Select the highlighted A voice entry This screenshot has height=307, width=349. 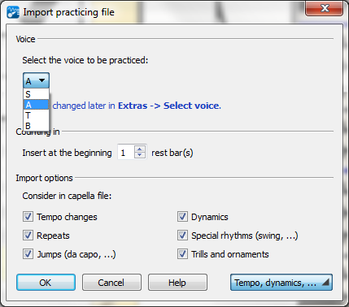pyautogui.click(x=36, y=105)
